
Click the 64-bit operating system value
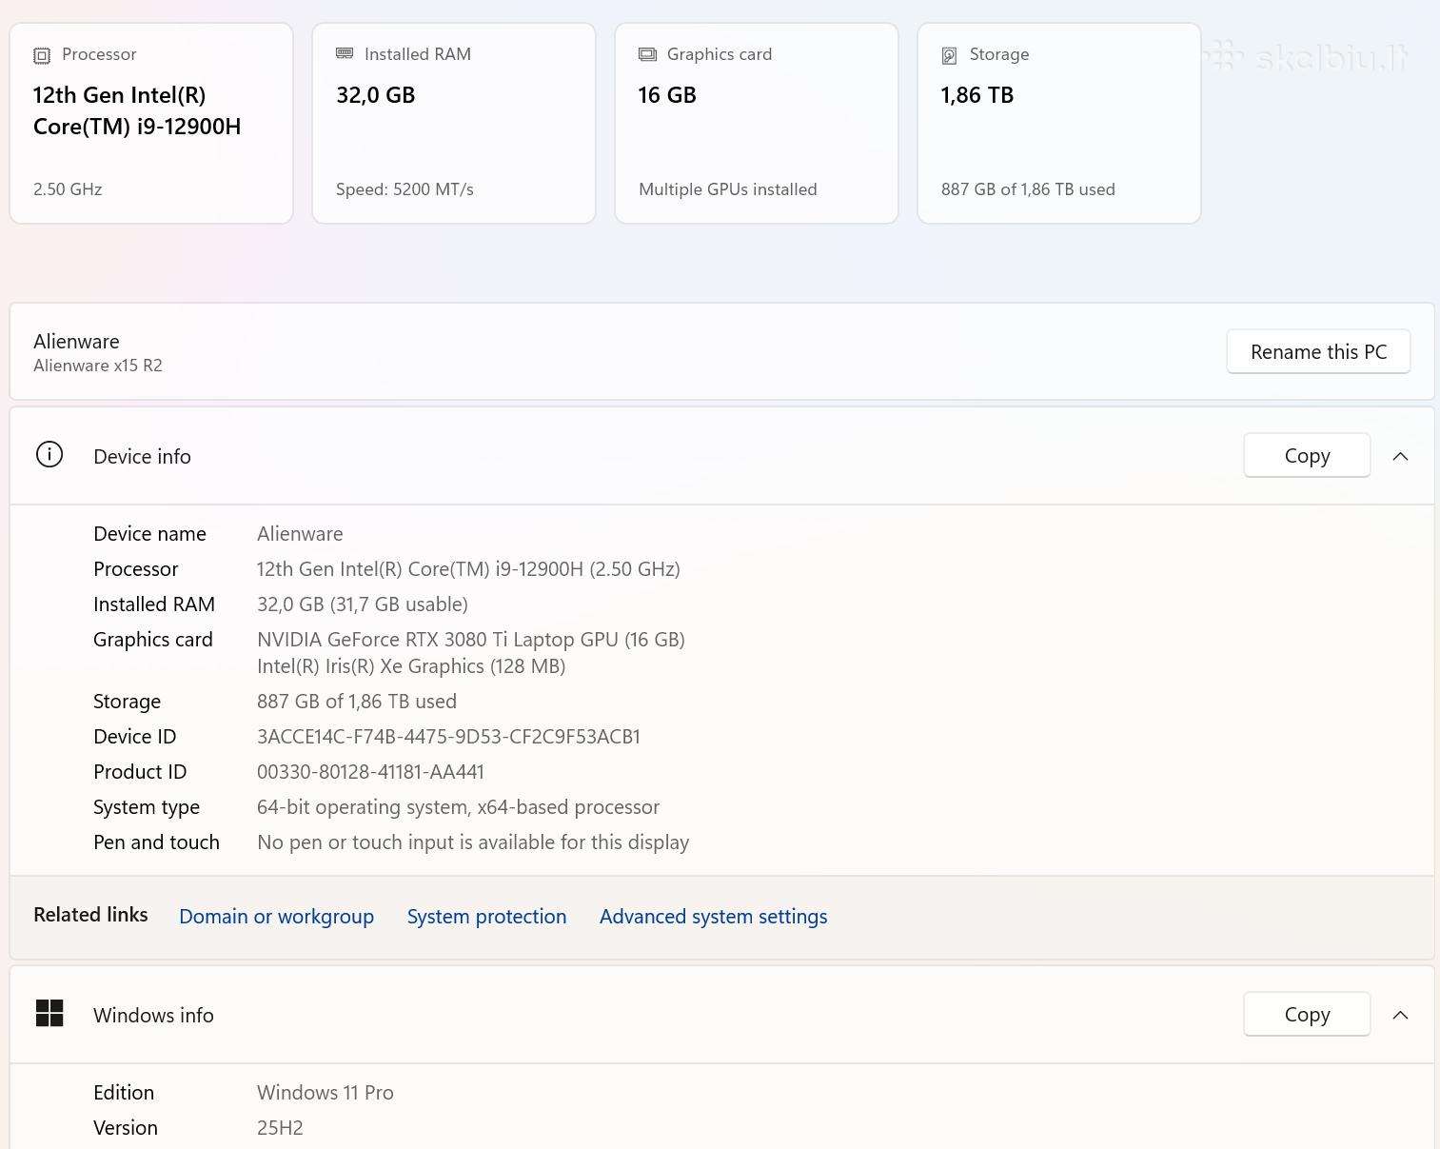click(x=458, y=807)
